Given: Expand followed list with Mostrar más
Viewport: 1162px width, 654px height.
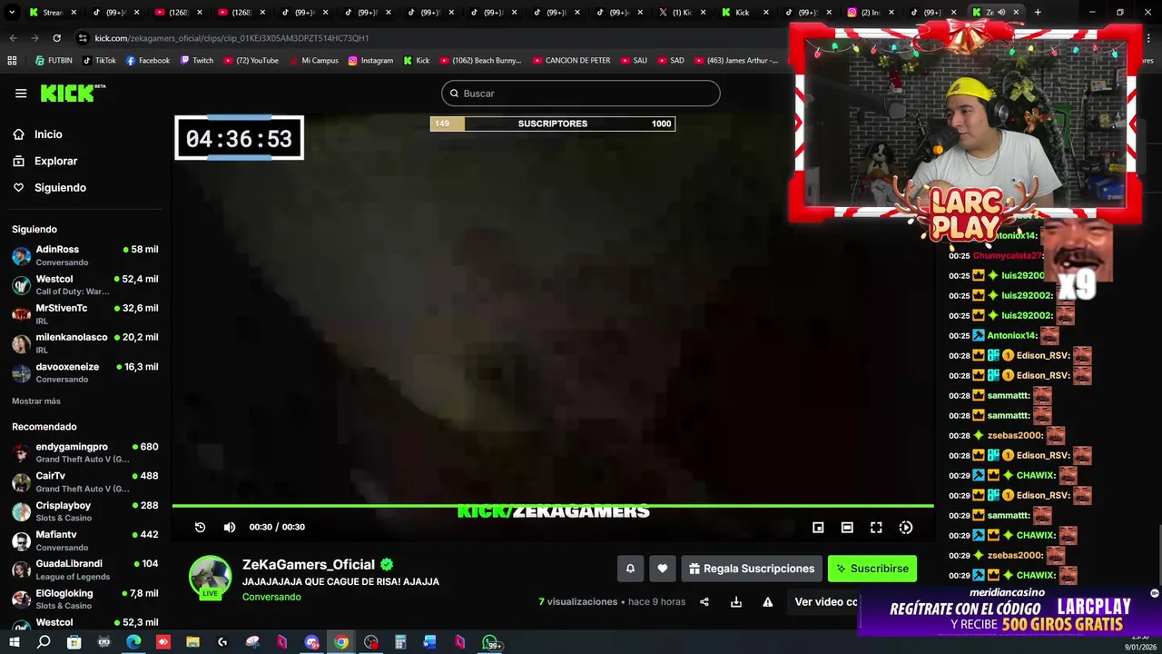Looking at the screenshot, I should click(x=36, y=401).
